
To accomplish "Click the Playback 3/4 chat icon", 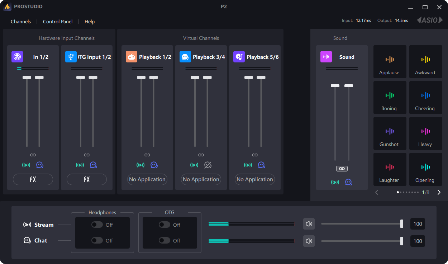I will click(x=185, y=57).
